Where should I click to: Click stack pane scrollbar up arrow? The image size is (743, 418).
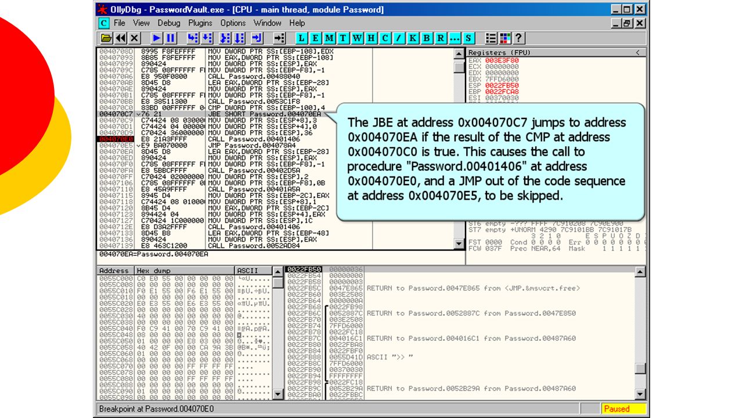click(640, 272)
